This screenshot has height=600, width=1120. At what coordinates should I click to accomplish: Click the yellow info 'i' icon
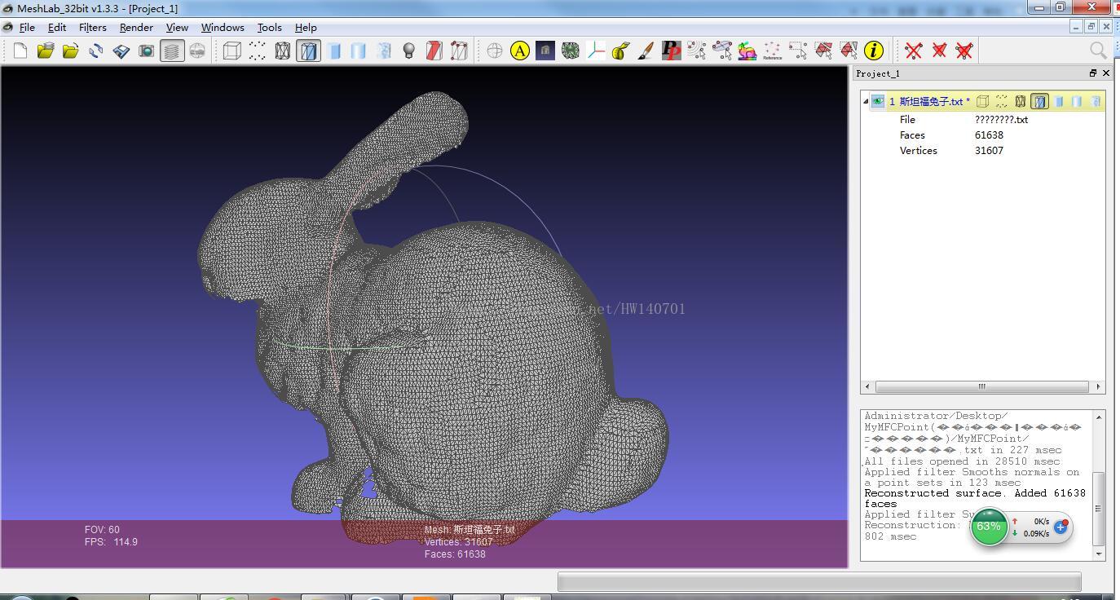874,51
